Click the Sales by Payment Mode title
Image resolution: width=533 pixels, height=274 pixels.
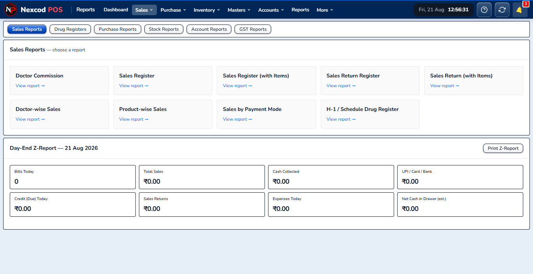[252, 109]
